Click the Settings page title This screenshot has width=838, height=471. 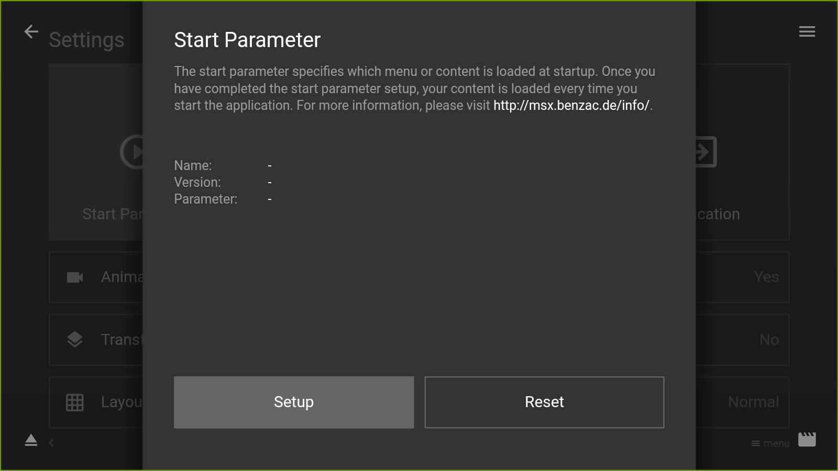pyautogui.click(x=86, y=40)
